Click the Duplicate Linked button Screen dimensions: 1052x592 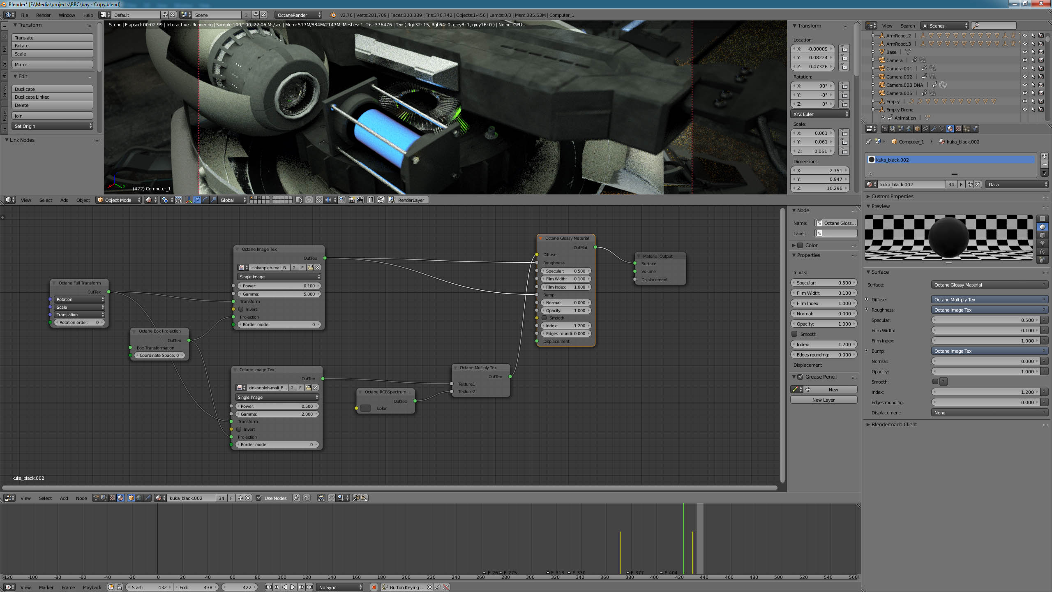pyautogui.click(x=52, y=97)
